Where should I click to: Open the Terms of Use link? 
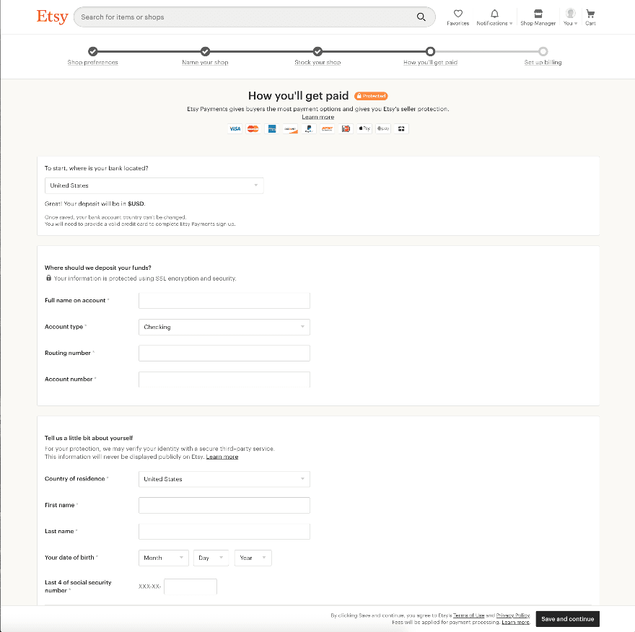tap(468, 615)
